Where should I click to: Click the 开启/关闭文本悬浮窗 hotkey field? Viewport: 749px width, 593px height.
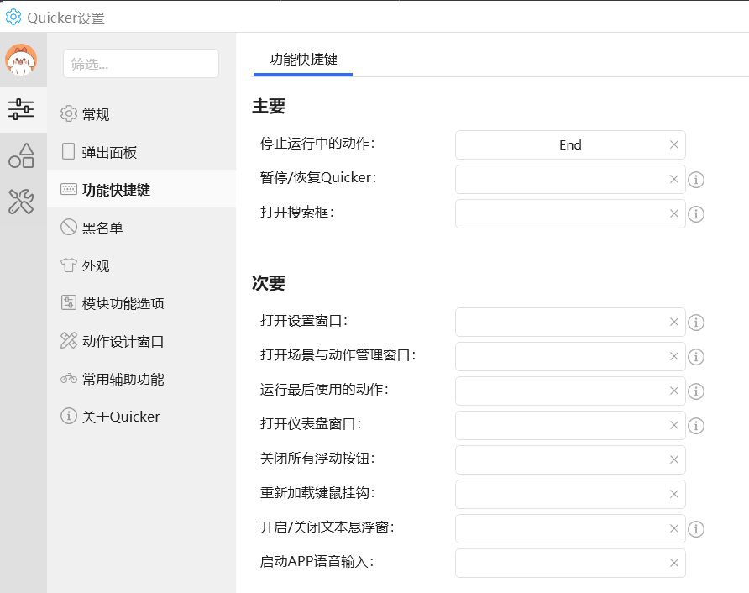(x=570, y=528)
